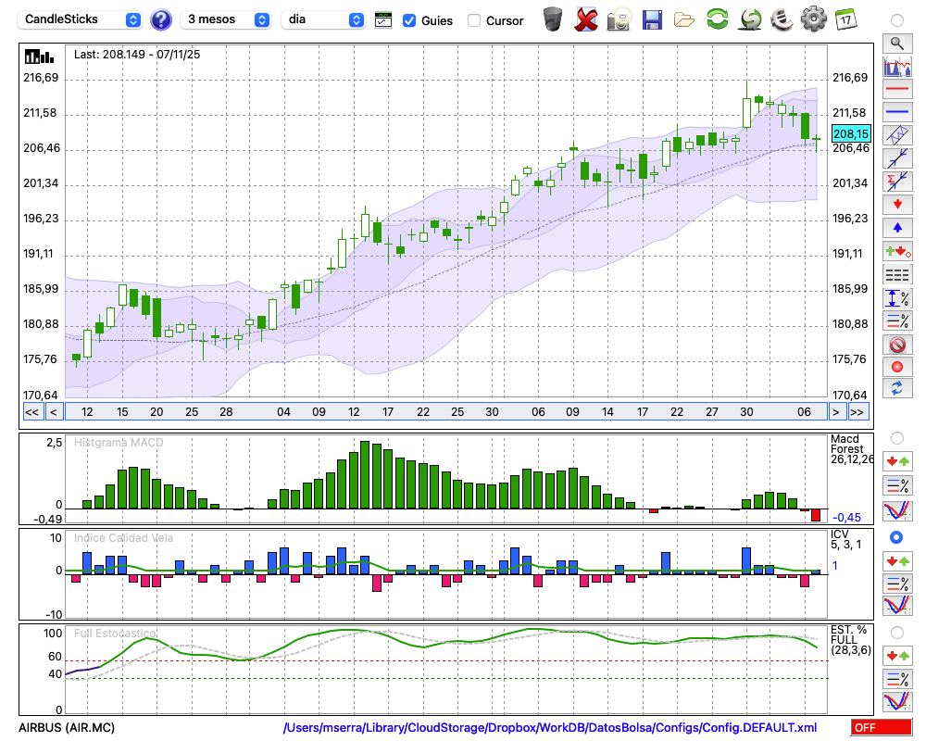Select the red horizontal line tool

click(x=896, y=89)
